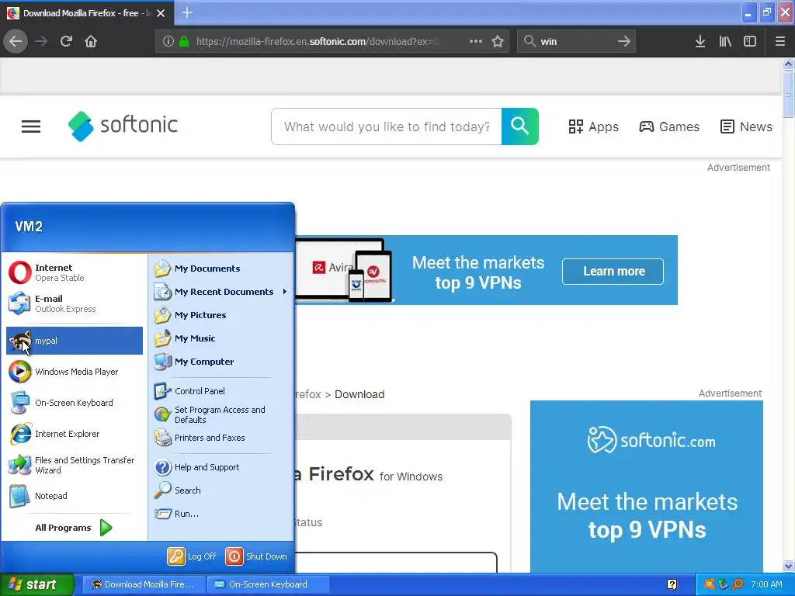Open the page actions three-dot menu
795x596 pixels.
pos(476,41)
